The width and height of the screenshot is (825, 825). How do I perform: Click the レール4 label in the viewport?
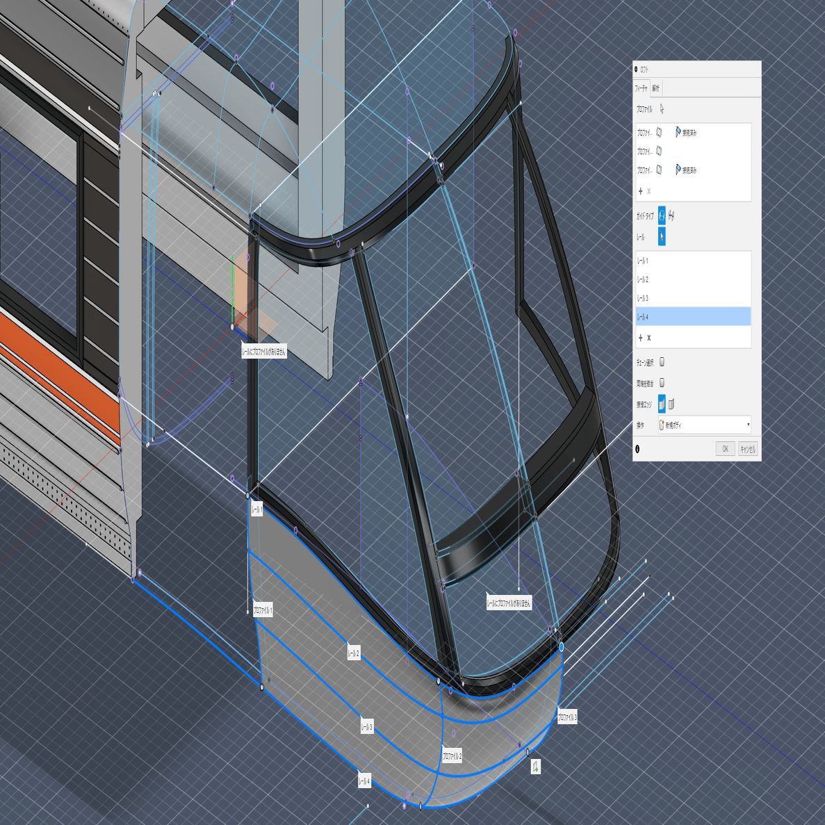(x=364, y=781)
